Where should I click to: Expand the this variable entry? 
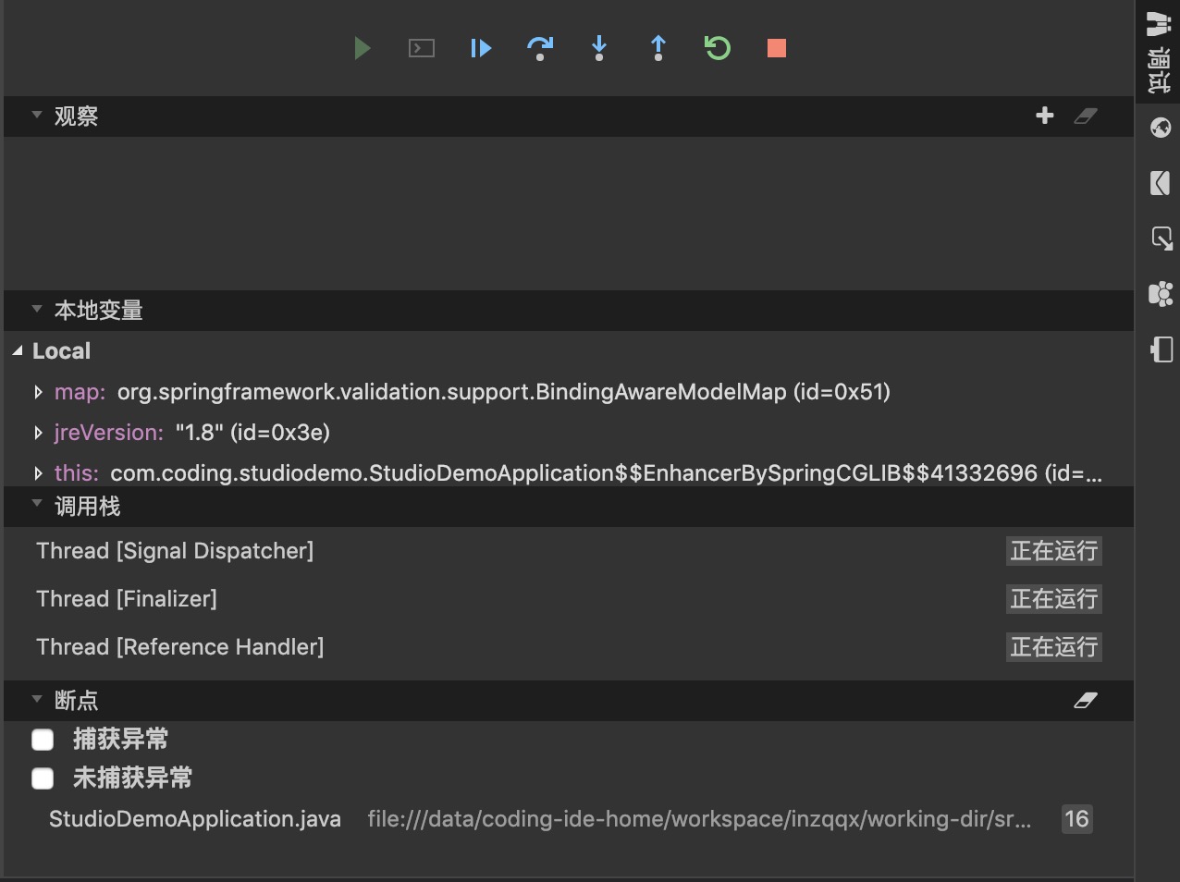(x=38, y=472)
